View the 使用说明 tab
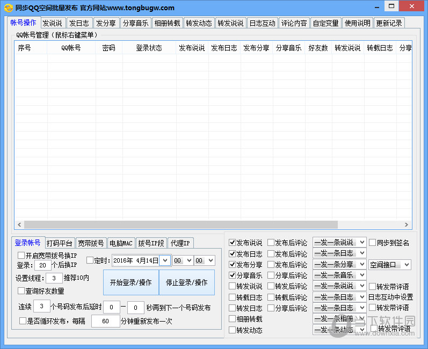The height and width of the screenshot is (349, 428). coord(357,23)
